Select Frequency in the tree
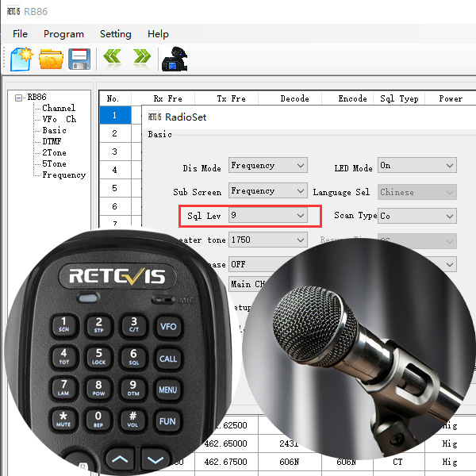The image size is (476, 476). pyautogui.click(x=64, y=175)
